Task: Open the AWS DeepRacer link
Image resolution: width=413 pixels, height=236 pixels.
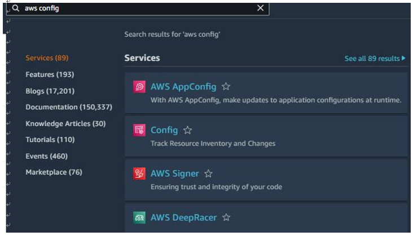Action: pos(183,217)
